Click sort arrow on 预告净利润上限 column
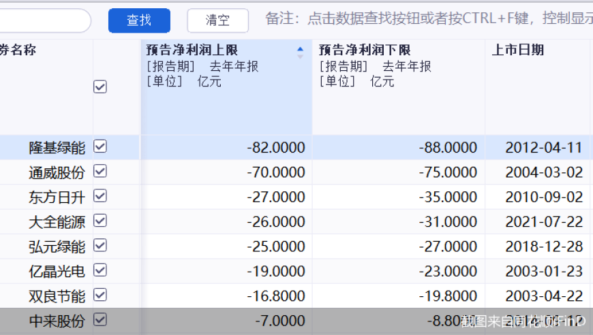The image size is (593, 335). pos(300,52)
